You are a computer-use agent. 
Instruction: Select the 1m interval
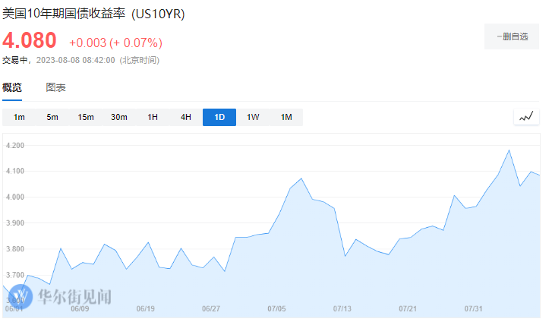pyautogui.click(x=19, y=117)
